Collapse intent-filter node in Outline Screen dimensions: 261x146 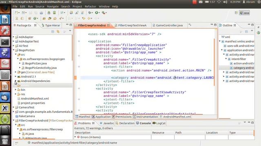tap(226, 59)
